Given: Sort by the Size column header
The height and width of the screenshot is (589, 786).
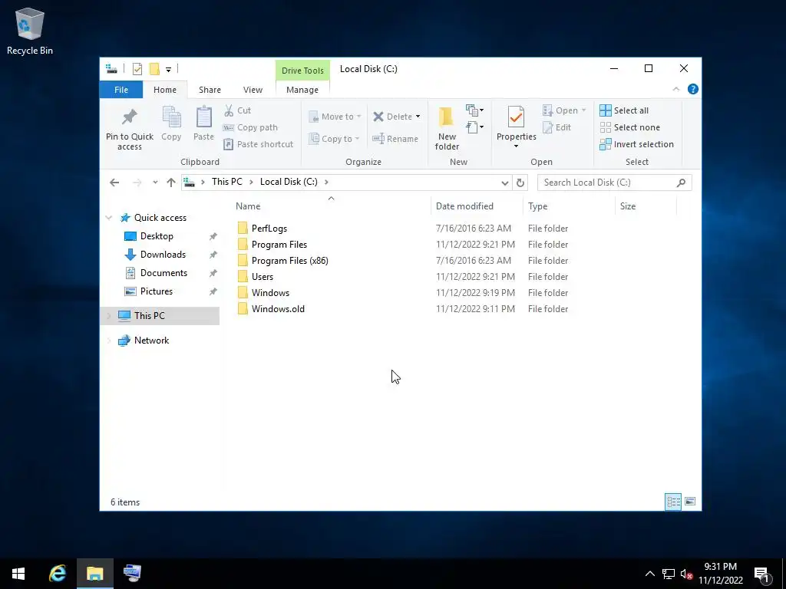Looking at the screenshot, I should click(x=646, y=206).
